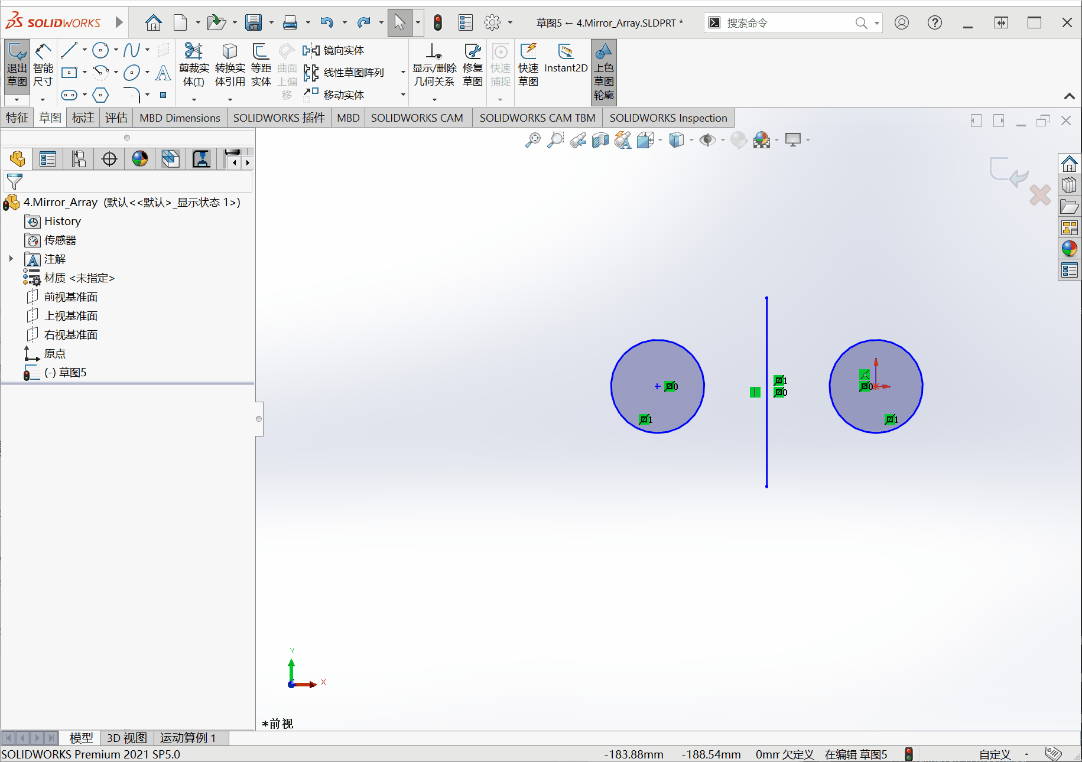Open the MBD Dimensions tab
The height and width of the screenshot is (762, 1082).
click(180, 118)
